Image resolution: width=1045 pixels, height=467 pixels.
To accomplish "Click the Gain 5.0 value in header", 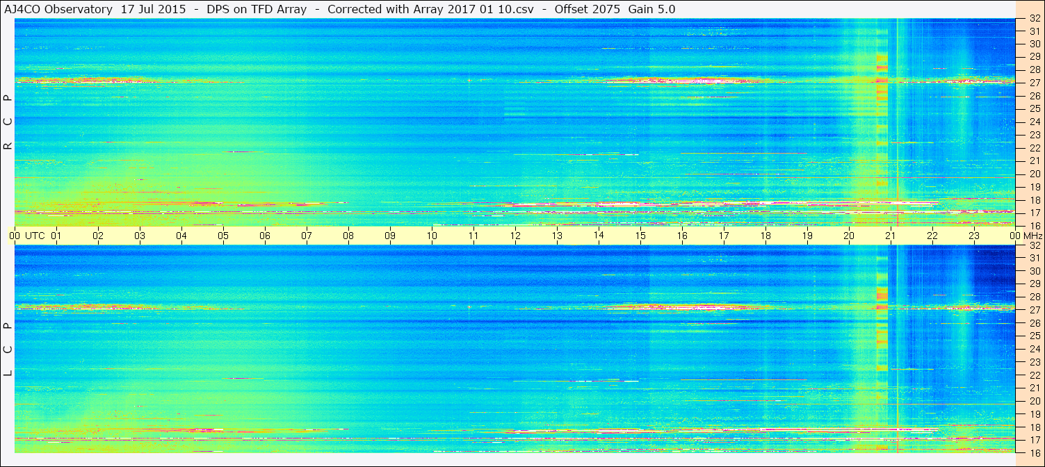I will pos(651,9).
